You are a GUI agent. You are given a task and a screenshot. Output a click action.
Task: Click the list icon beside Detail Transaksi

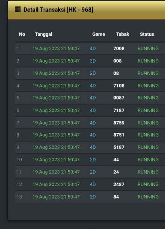point(18,9)
